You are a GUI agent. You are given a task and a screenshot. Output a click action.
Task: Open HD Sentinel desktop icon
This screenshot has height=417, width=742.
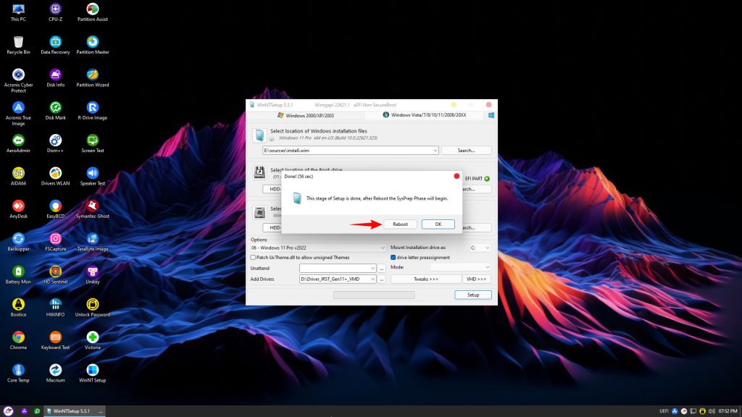[55, 274]
